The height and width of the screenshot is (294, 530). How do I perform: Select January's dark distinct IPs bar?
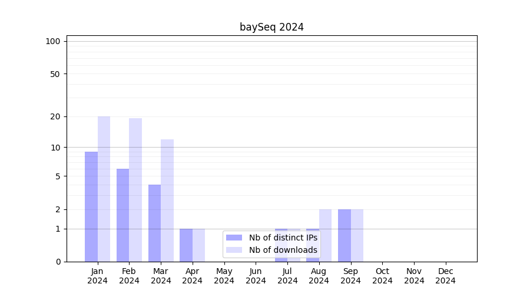pos(91,206)
